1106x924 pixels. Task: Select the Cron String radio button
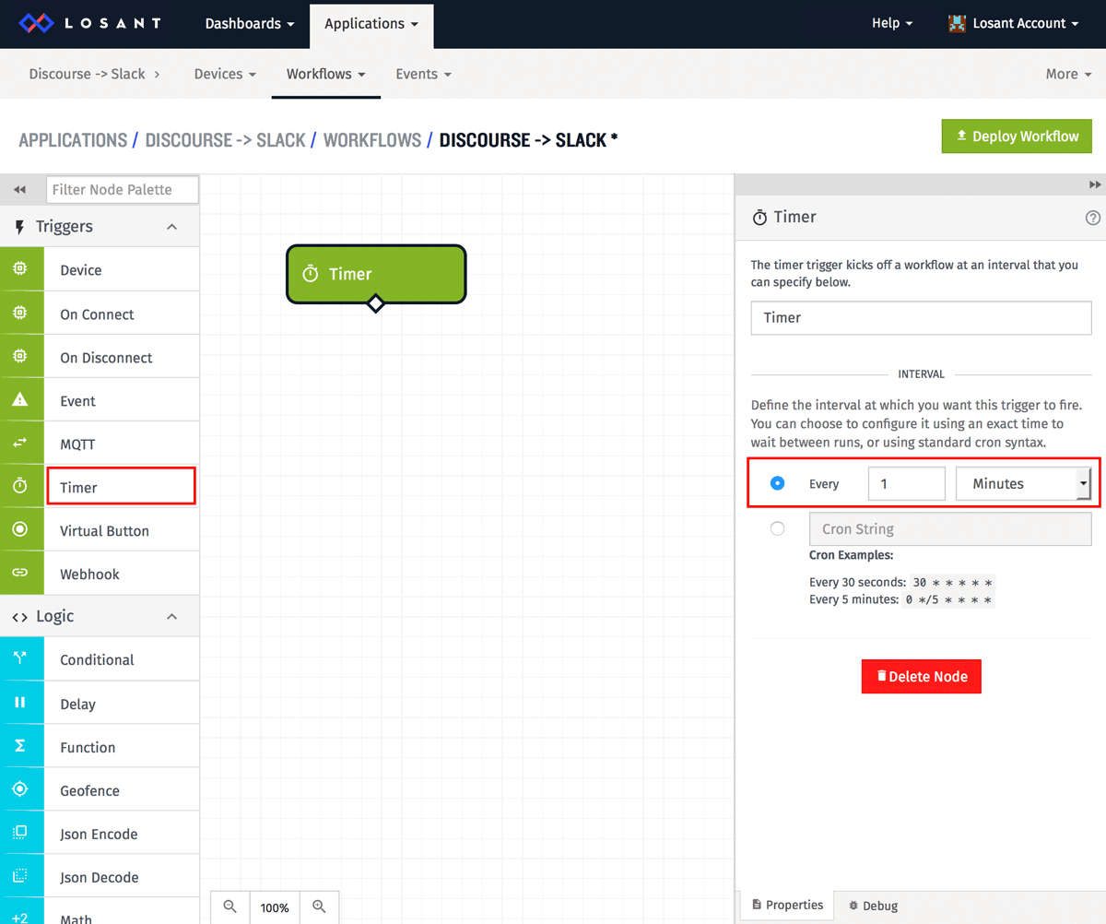(x=777, y=528)
